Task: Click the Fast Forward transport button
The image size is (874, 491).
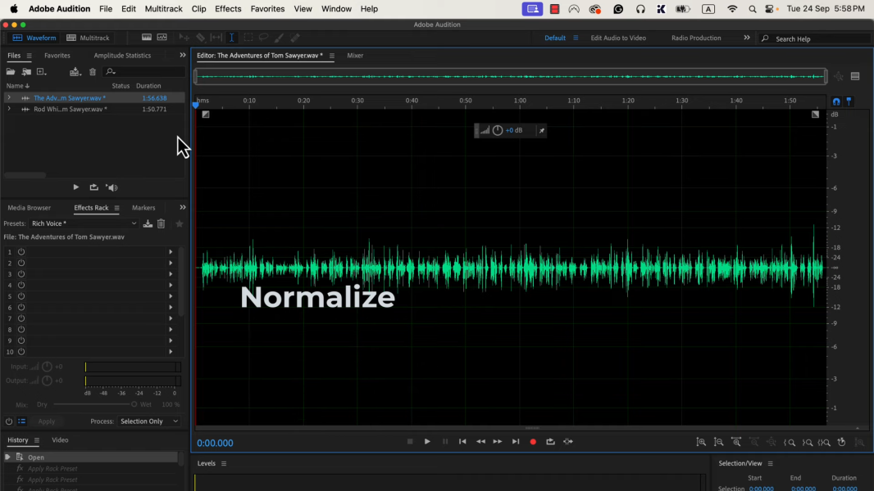Action: tap(497, 442)
